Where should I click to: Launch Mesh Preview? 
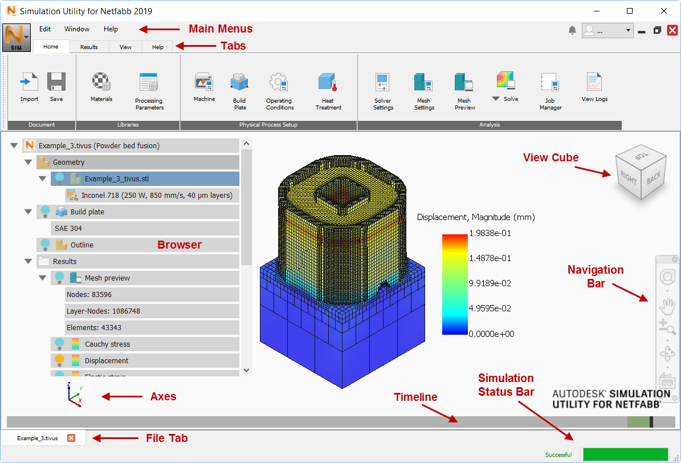(x=463, y=82)
